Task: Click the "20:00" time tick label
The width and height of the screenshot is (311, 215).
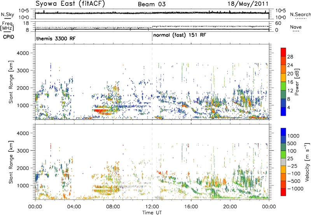Action: pyautogui.click(x=230, y=207)
